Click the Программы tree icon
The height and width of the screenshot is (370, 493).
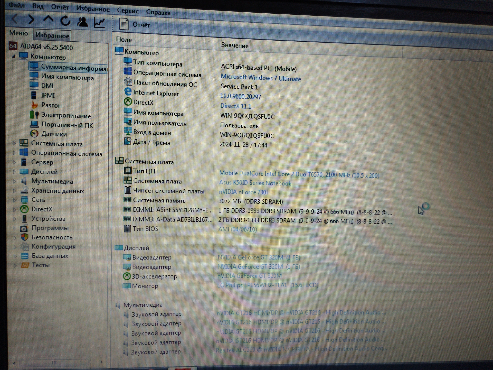point(24,228)
